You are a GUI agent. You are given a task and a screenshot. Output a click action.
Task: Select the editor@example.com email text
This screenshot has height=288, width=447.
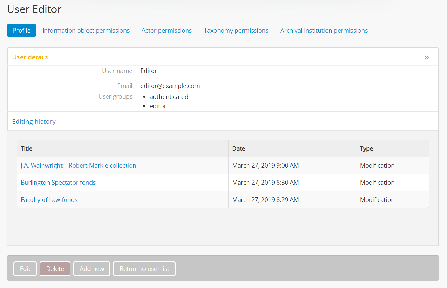tap(170, 86)
